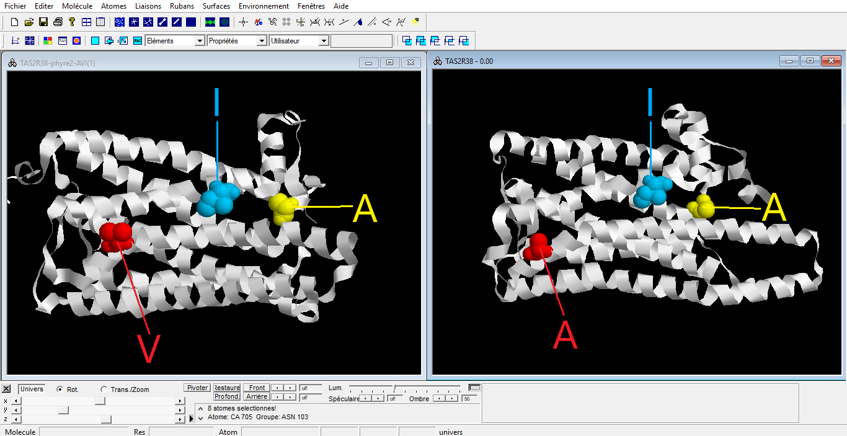Open the Molécule menu

point(77,6)
